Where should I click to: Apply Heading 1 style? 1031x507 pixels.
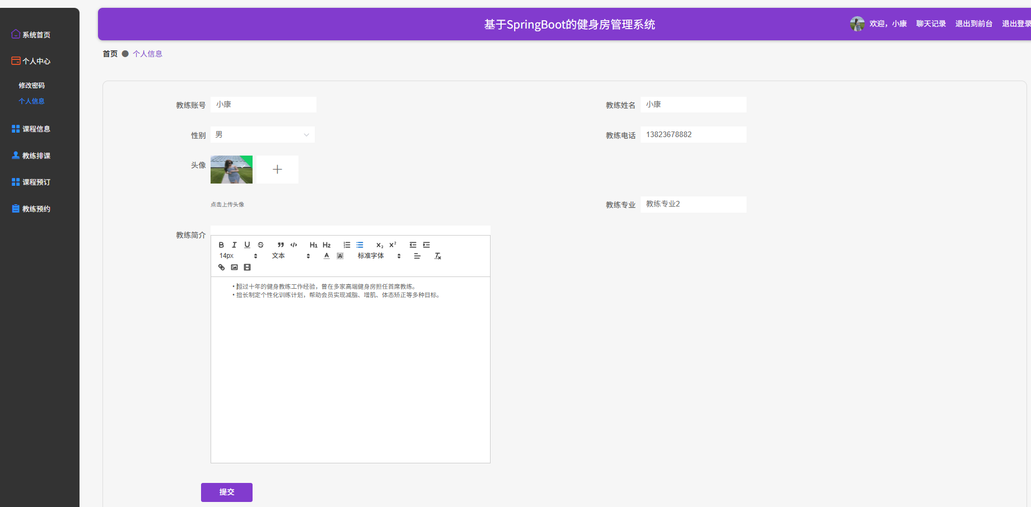tap(314, 245)
